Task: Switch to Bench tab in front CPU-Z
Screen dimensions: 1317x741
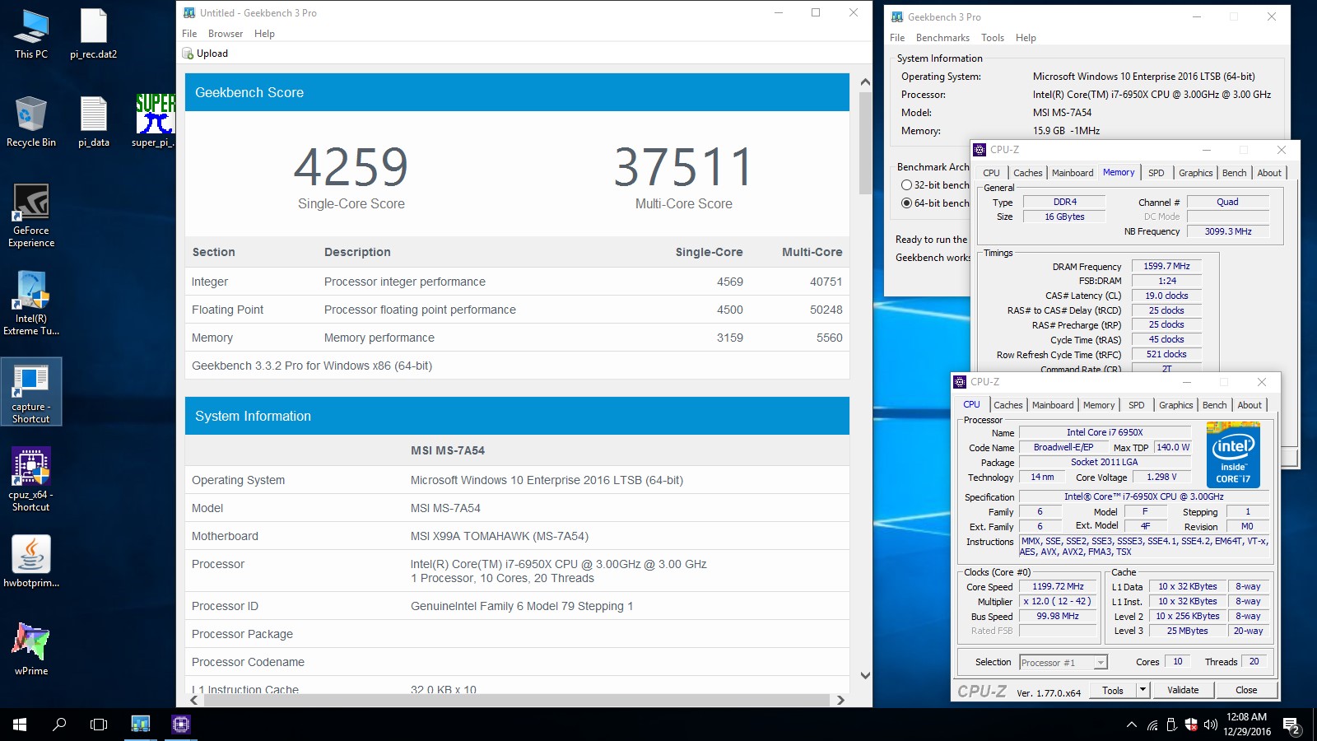Action: [1214, 405]
